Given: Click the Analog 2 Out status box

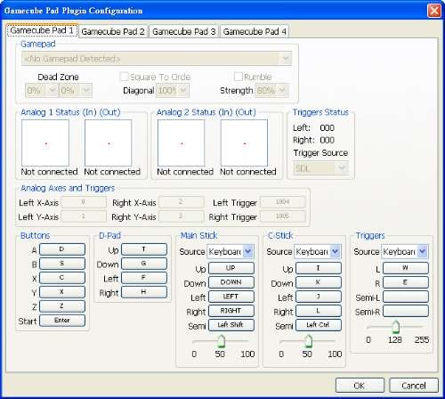Looking at the screenshot, I should click(244, 142).
